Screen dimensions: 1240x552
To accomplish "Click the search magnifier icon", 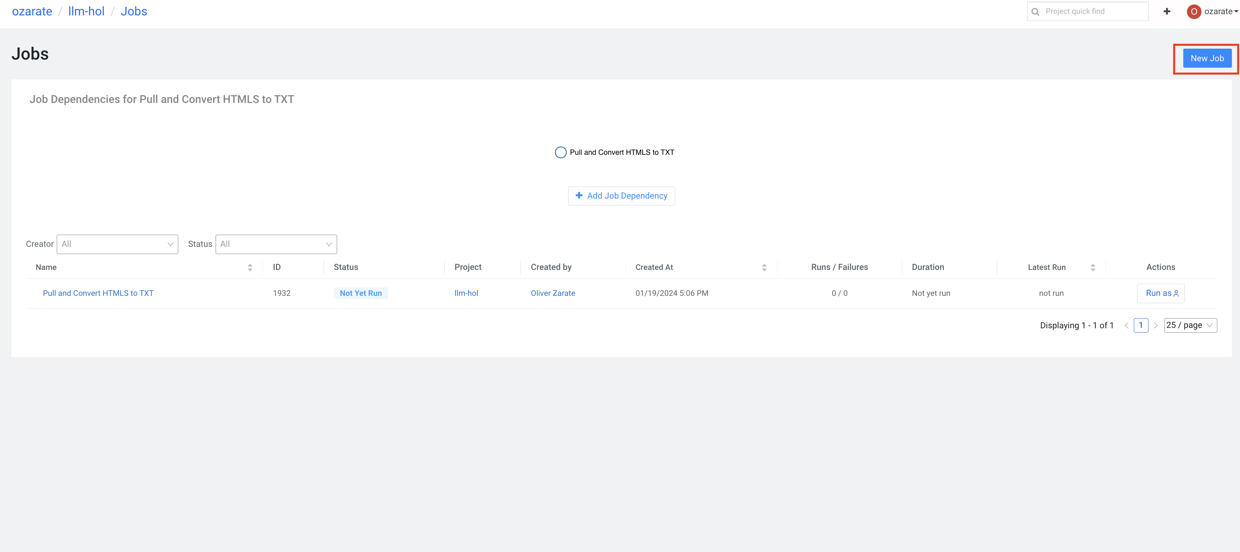I will (x=1035, y=11).
